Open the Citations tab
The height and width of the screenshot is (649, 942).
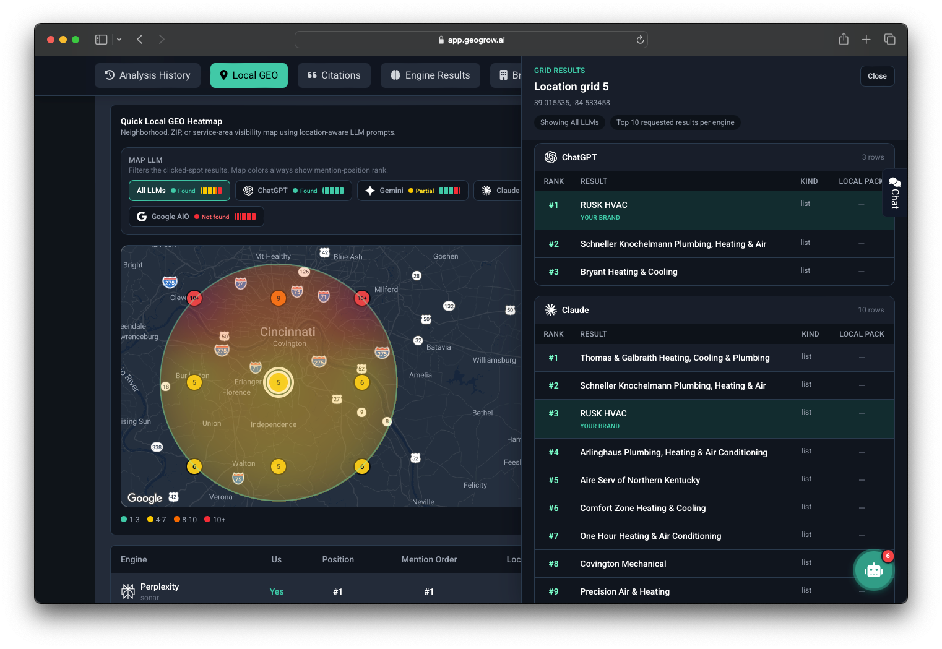coord(334,75)
